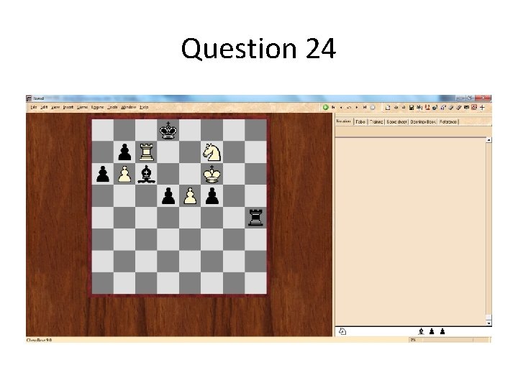
Task: Open the Insert menu
Action: [68, 107]
